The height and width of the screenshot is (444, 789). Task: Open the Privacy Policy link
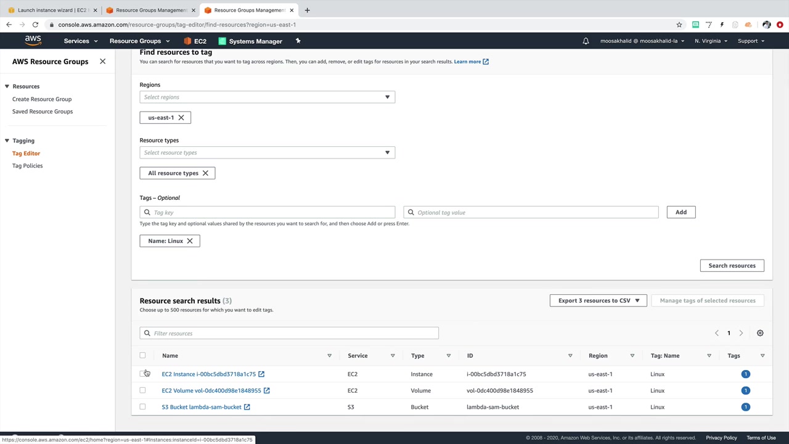(721, 438)
